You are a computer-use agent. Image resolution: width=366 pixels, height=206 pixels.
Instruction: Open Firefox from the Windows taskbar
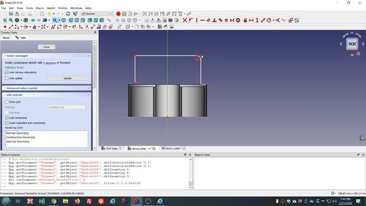tap(77, 201)
